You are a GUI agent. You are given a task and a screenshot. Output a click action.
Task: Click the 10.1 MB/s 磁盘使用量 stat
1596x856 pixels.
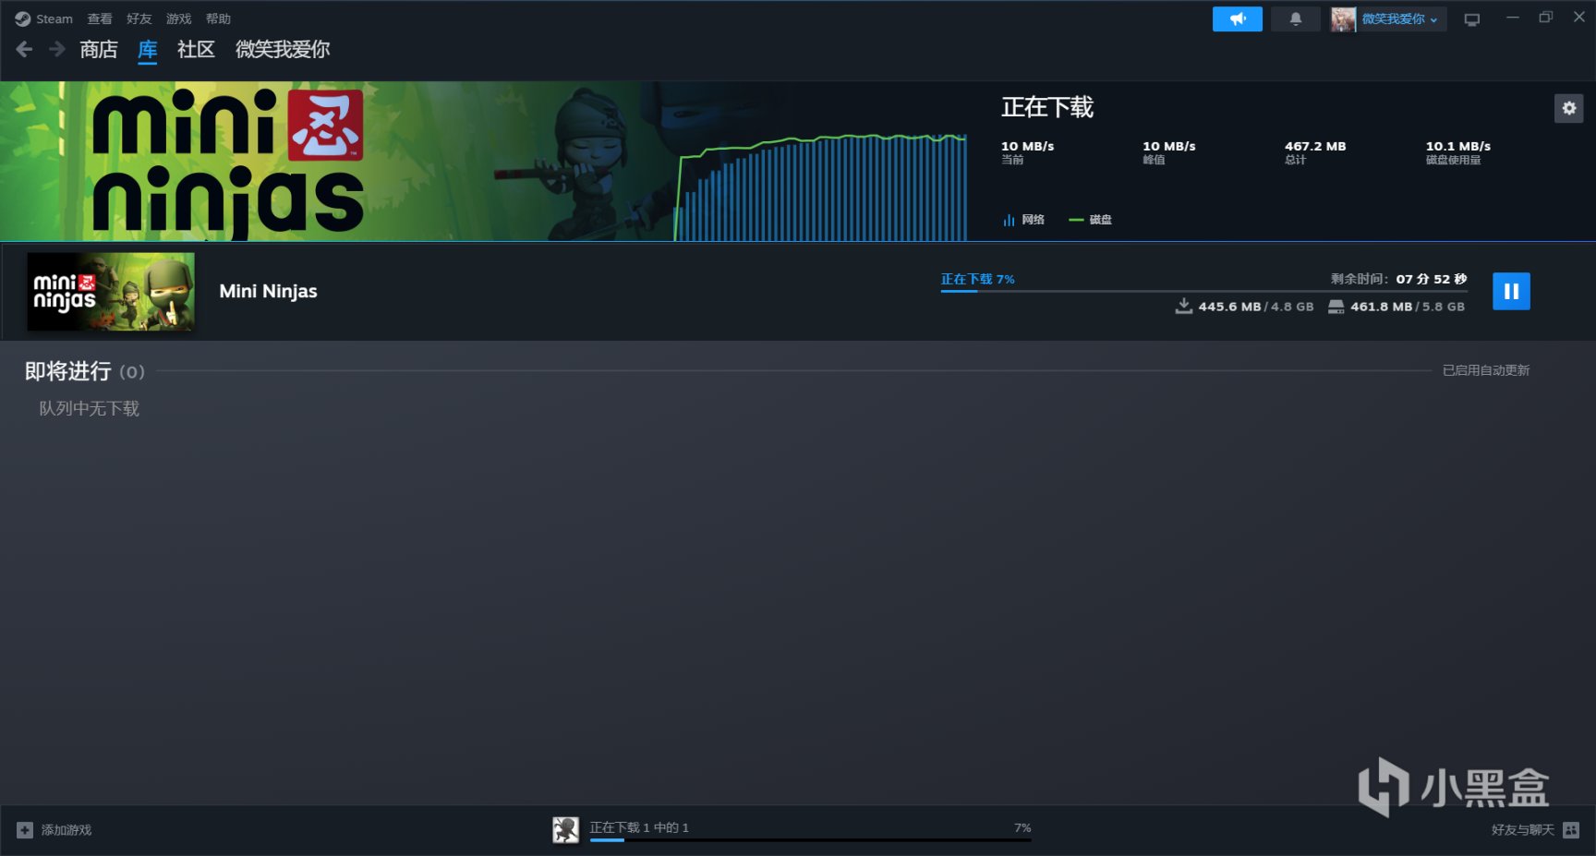tap(1458, 152)
